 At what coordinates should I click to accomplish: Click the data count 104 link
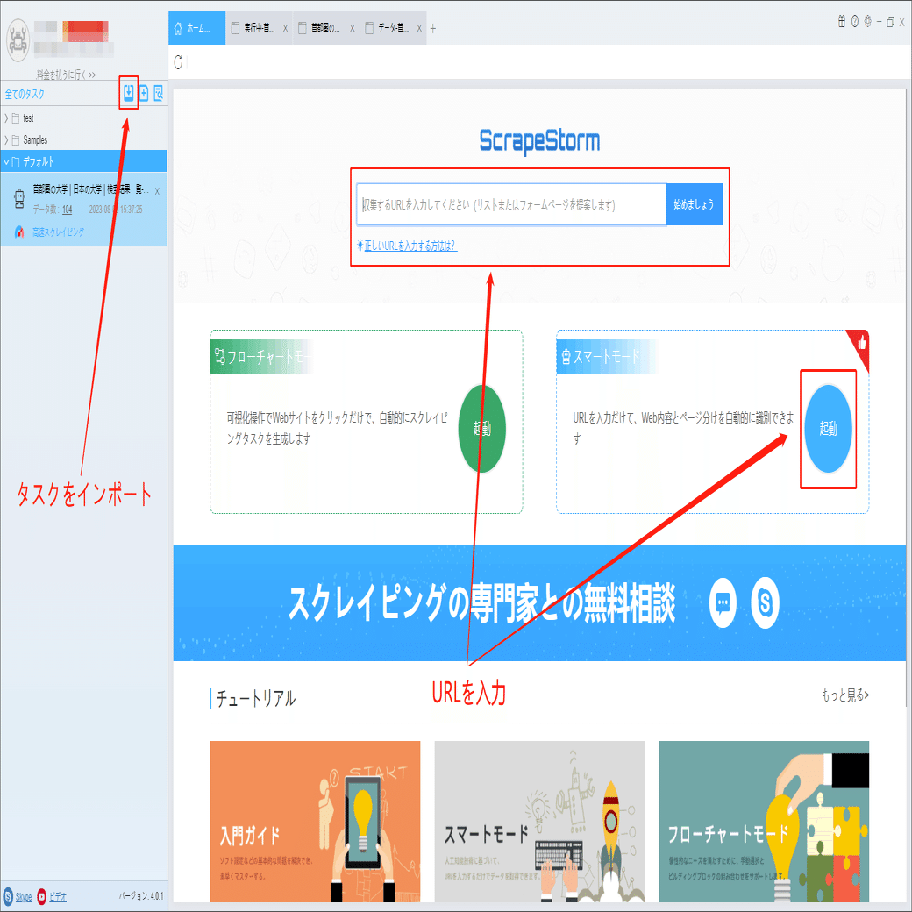(x=68, y=210)
